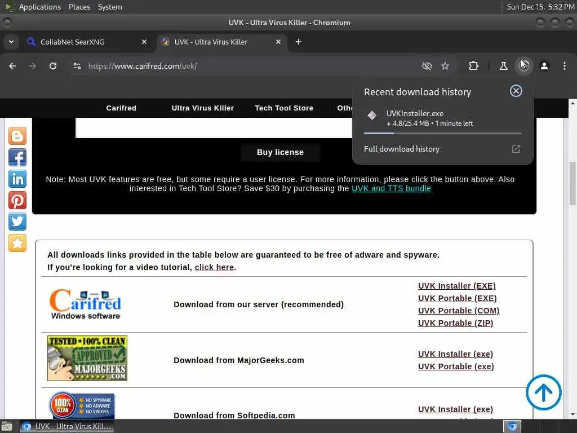Open the Tech Tool Store menu
The image size is (577, 433).
tap(284, 108)
